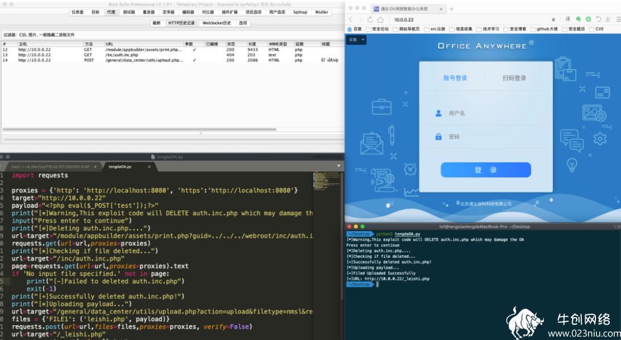Open the browser home page

click(x=380, y=19)
